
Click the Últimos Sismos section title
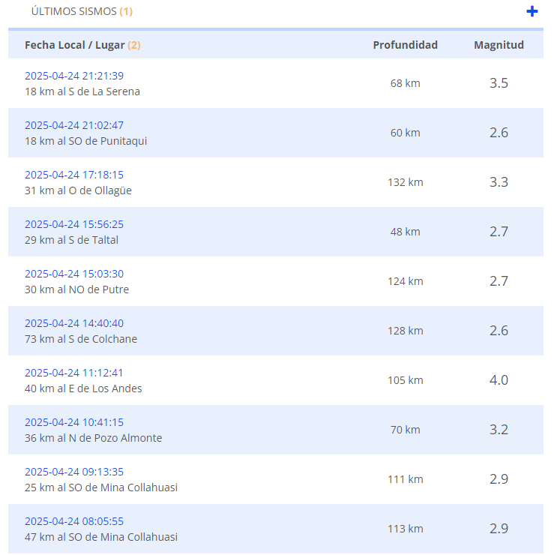[x=74, y=12]
